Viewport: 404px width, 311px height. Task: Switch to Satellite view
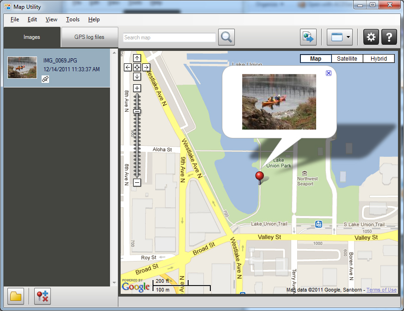point(347,58)
